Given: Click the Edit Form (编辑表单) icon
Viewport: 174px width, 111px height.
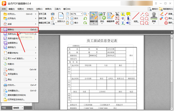Looking at the screenshot, I should pyautogui.click(x=110, y=16).
